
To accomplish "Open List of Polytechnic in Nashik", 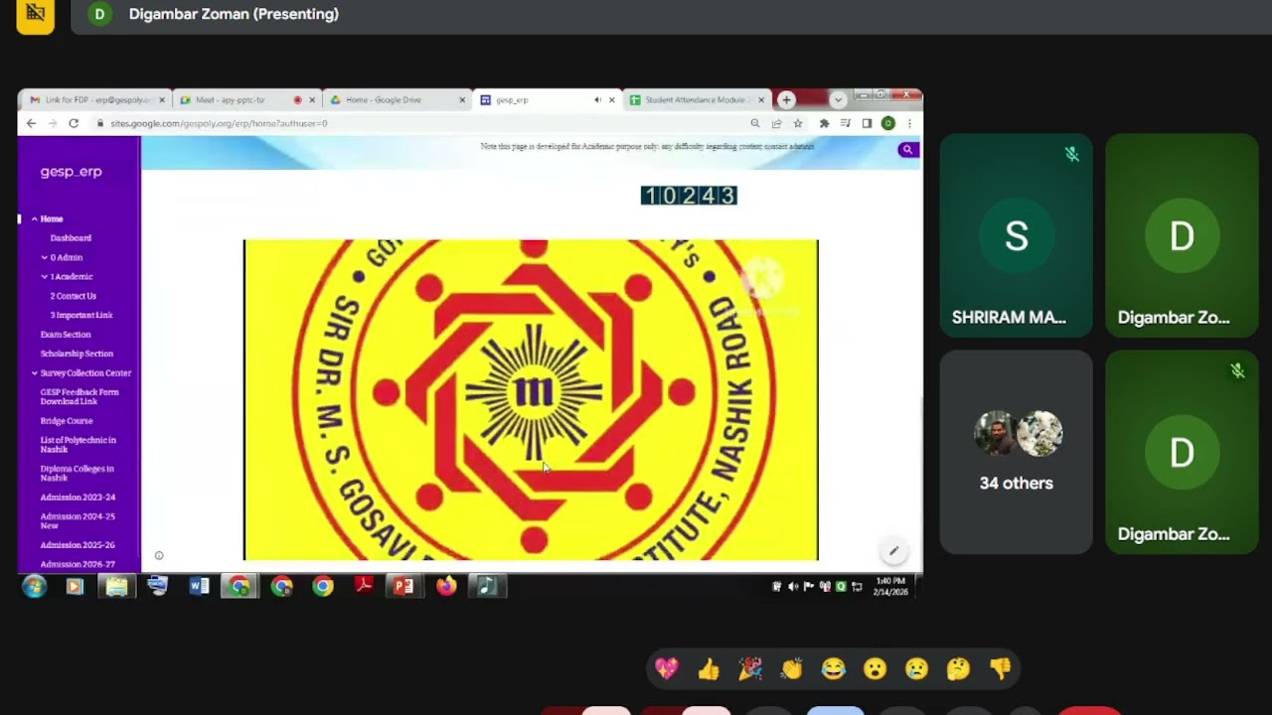I will tap(79, 444).
